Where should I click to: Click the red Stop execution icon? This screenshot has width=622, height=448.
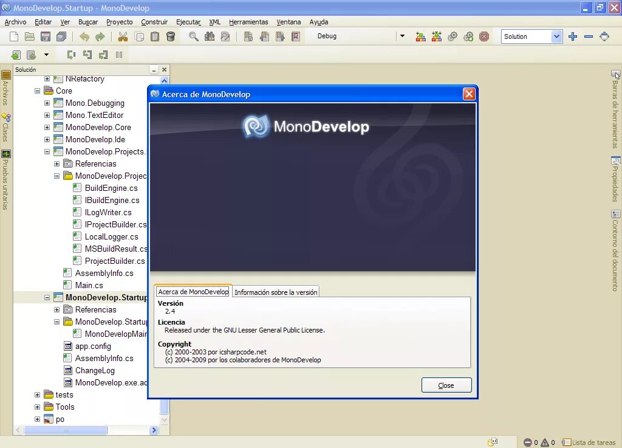coord(484,36)
